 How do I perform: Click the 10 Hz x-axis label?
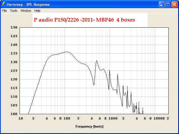[x=21, y=118]
